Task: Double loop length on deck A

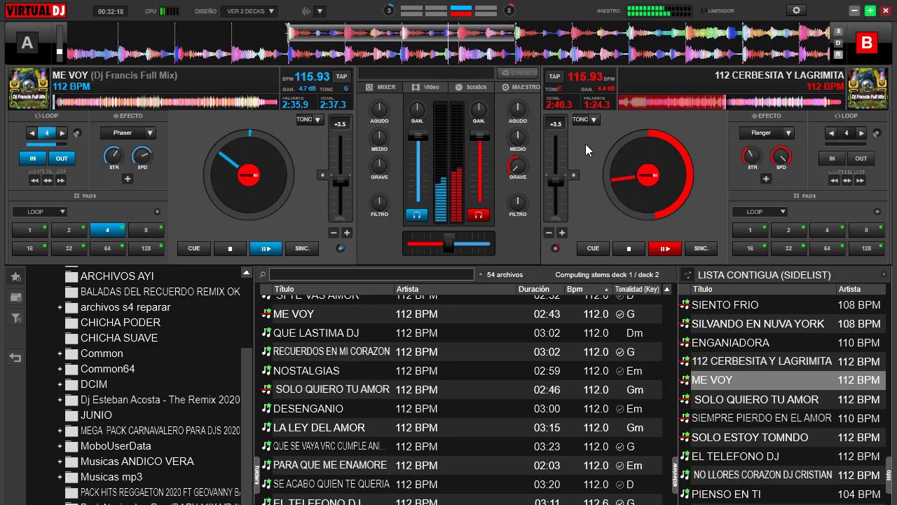Action: pos(62,133)
